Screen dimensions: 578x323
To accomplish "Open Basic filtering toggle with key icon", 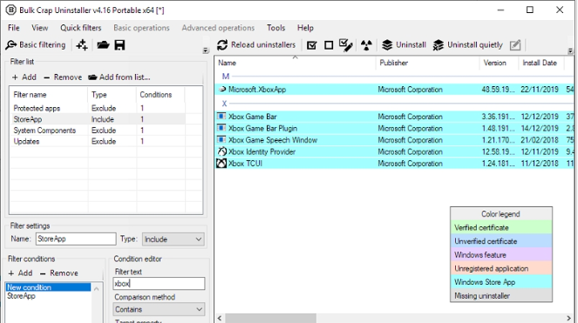I will click(x=36, y=45).
